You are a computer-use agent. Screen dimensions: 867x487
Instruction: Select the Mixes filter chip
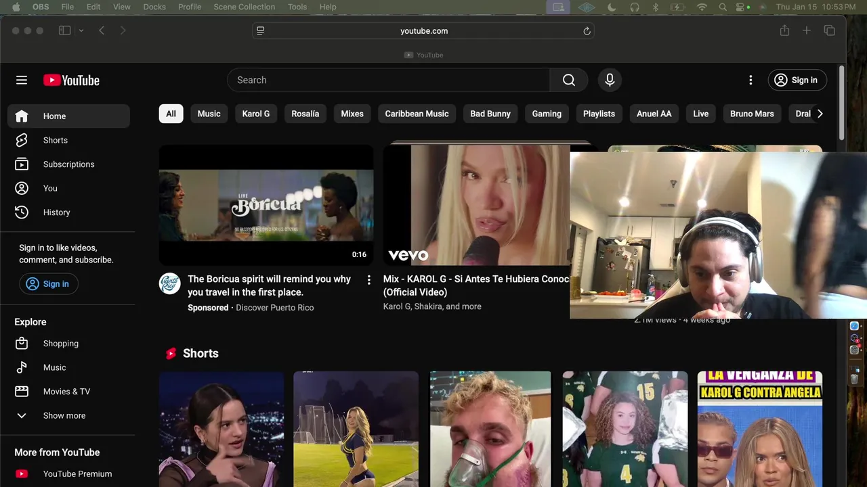click(x=352, y=114)
